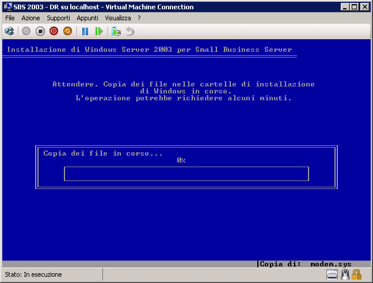Click the green Reset/Resume icon
The width and height of the screenshot is (373, 283).
point(99,31)
